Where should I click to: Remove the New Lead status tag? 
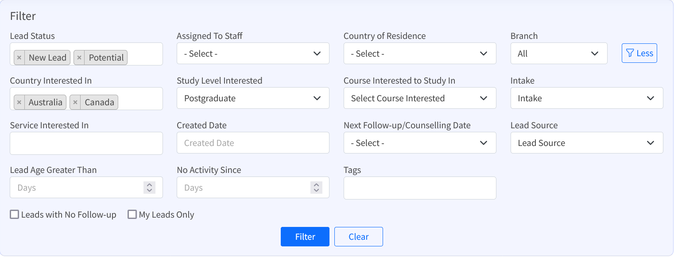pyautogui.click(x=19, y=58)
